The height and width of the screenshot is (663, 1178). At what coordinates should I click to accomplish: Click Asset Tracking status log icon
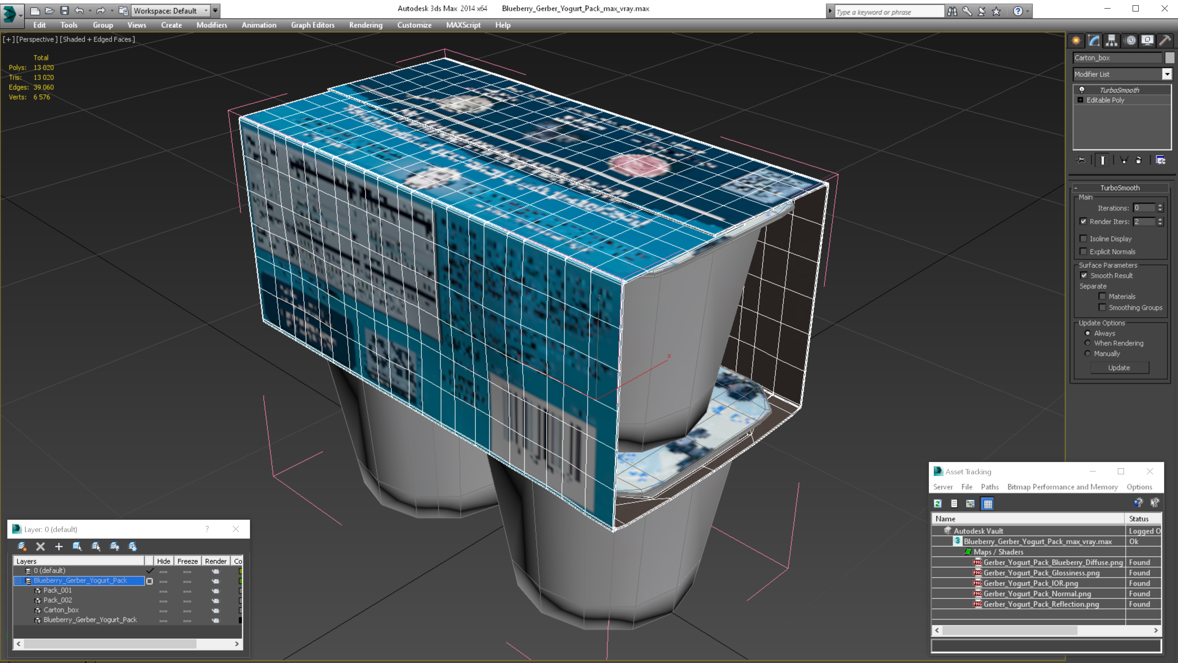tap(954, 504)
